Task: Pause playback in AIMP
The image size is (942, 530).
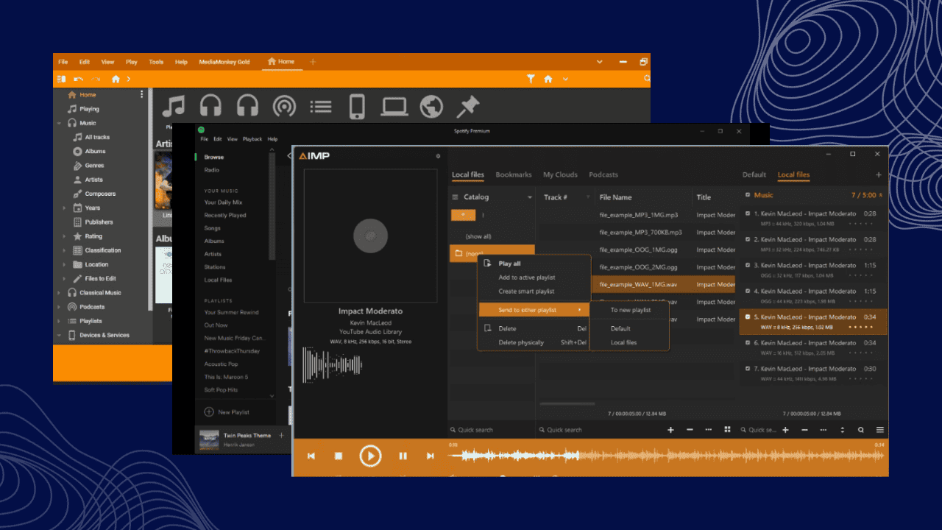Action: [403, 456]
